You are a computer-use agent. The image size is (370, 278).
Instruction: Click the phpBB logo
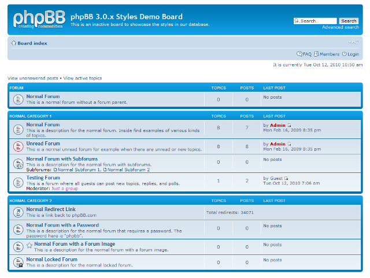[39, 19]
